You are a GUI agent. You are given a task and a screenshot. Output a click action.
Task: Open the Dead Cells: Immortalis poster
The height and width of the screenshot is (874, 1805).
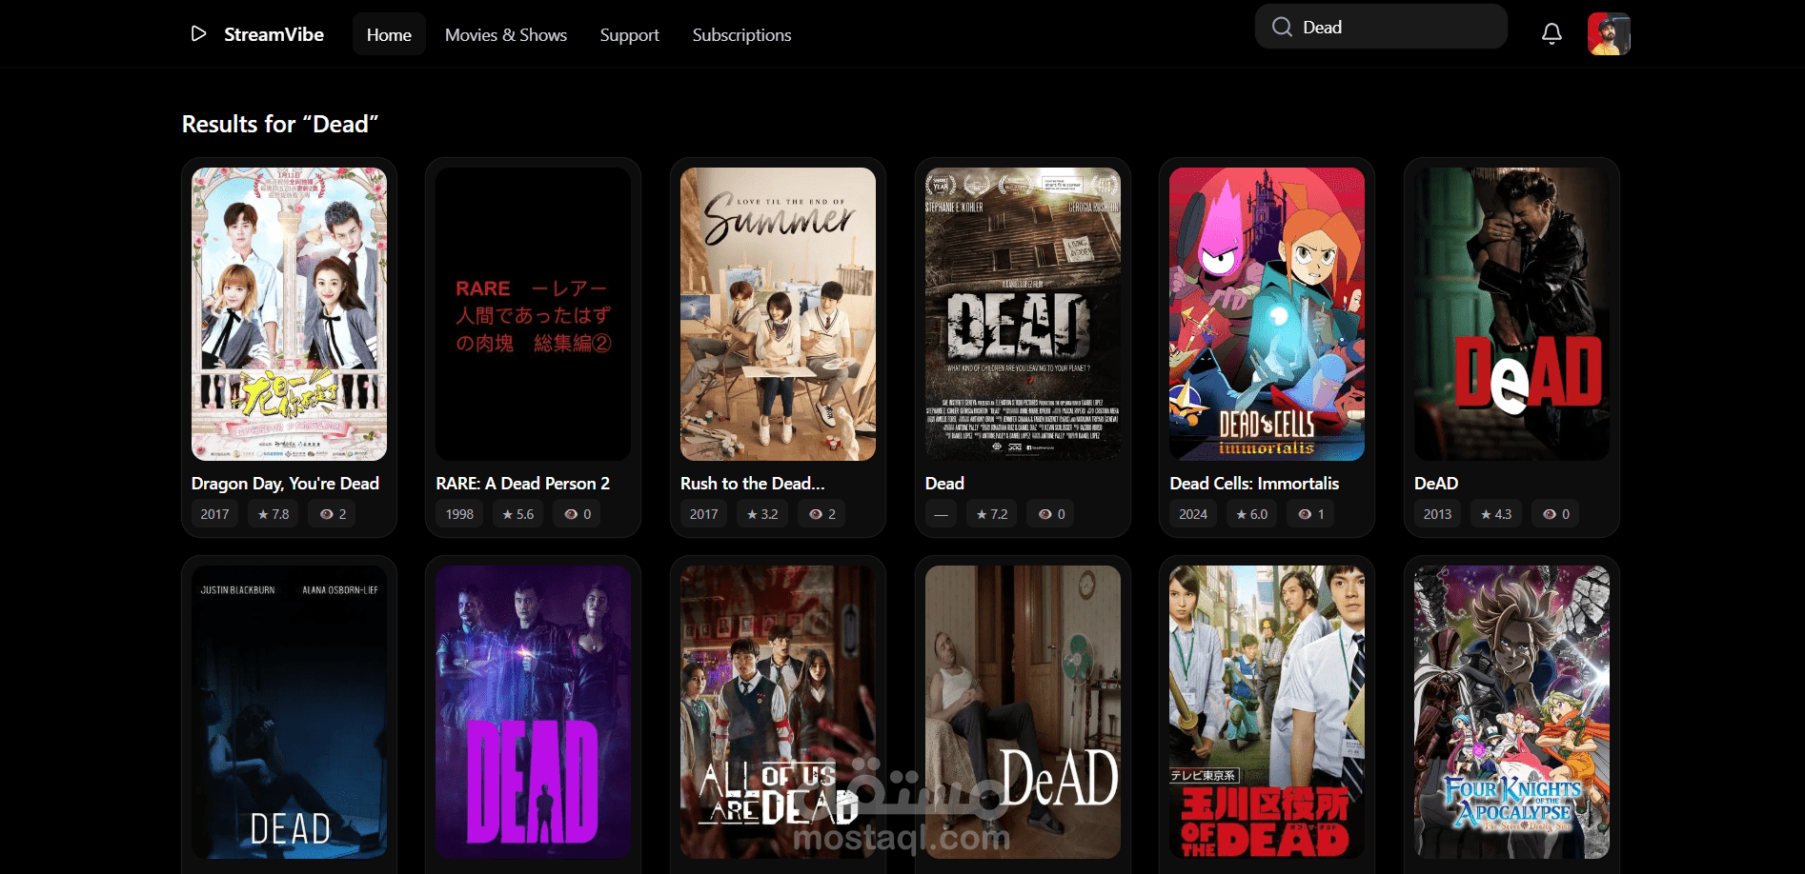click(x=1267, y=314)
